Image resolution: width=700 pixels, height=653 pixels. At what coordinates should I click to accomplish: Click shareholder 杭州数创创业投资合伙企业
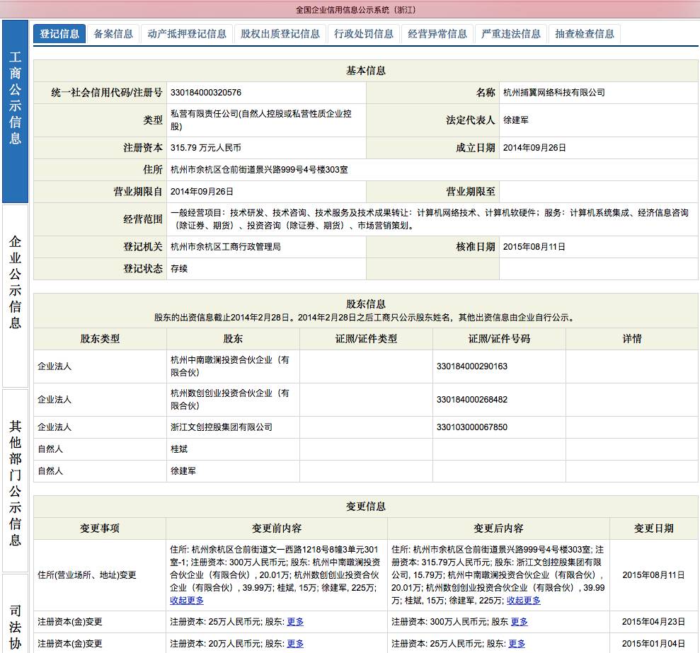coord(230,400)
